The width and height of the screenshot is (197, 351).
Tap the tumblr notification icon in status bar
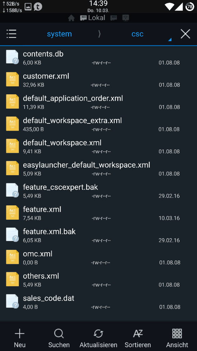[38, 7]
